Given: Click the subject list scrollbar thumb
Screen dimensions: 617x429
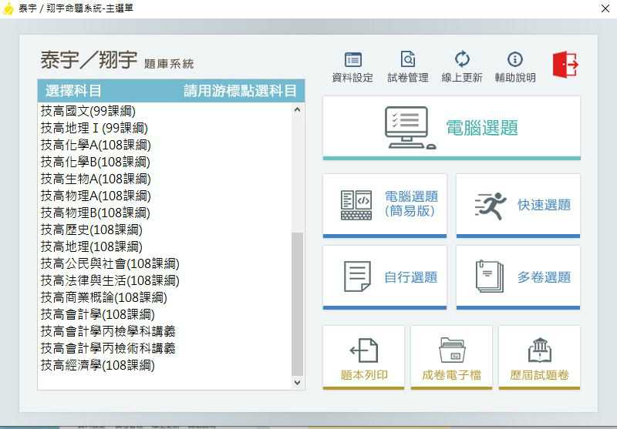Looking at the screenshot, I should (x=298, y=304).
